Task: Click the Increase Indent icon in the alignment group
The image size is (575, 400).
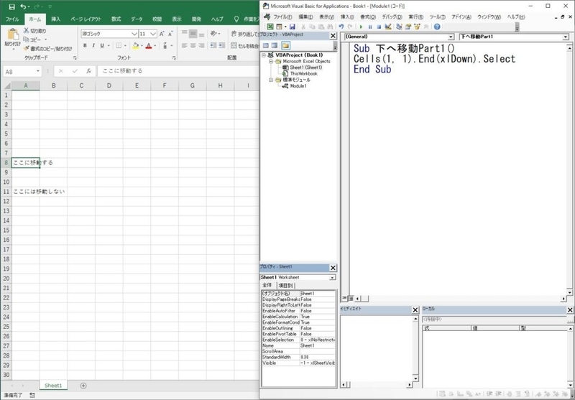Action: [x=222, y=45]
